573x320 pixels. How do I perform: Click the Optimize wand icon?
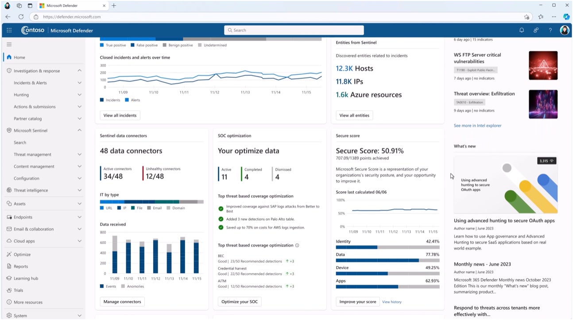click(x=9, y=254)
